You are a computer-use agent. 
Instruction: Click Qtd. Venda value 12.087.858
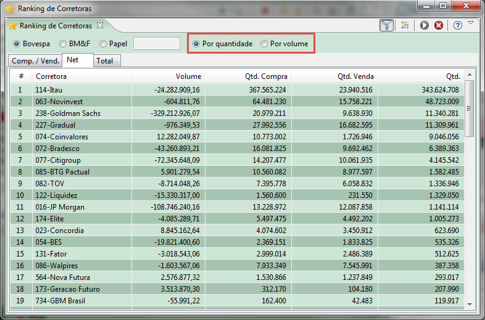(x=355, y=207)
